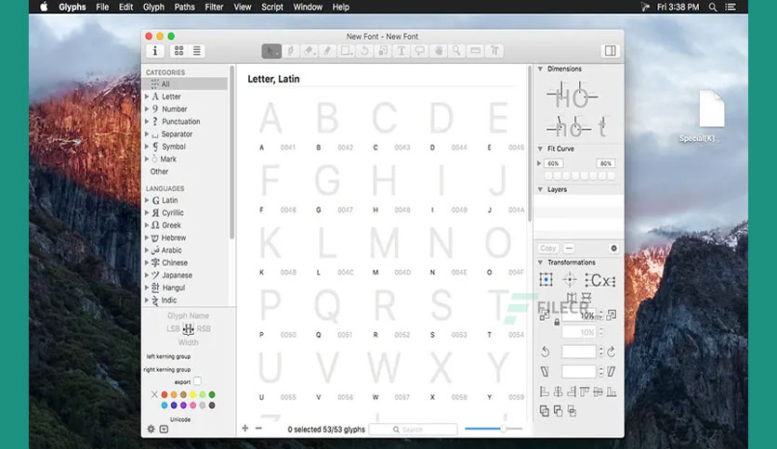Image resolution: width=777 pixels, height=449 pixels.
Task: Switch to grid view of glyphs
Action: pyautogui.click(x=178, y=51)
